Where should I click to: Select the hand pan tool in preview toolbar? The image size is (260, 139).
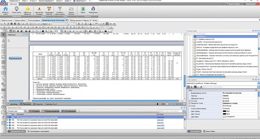tap(43, 31)
